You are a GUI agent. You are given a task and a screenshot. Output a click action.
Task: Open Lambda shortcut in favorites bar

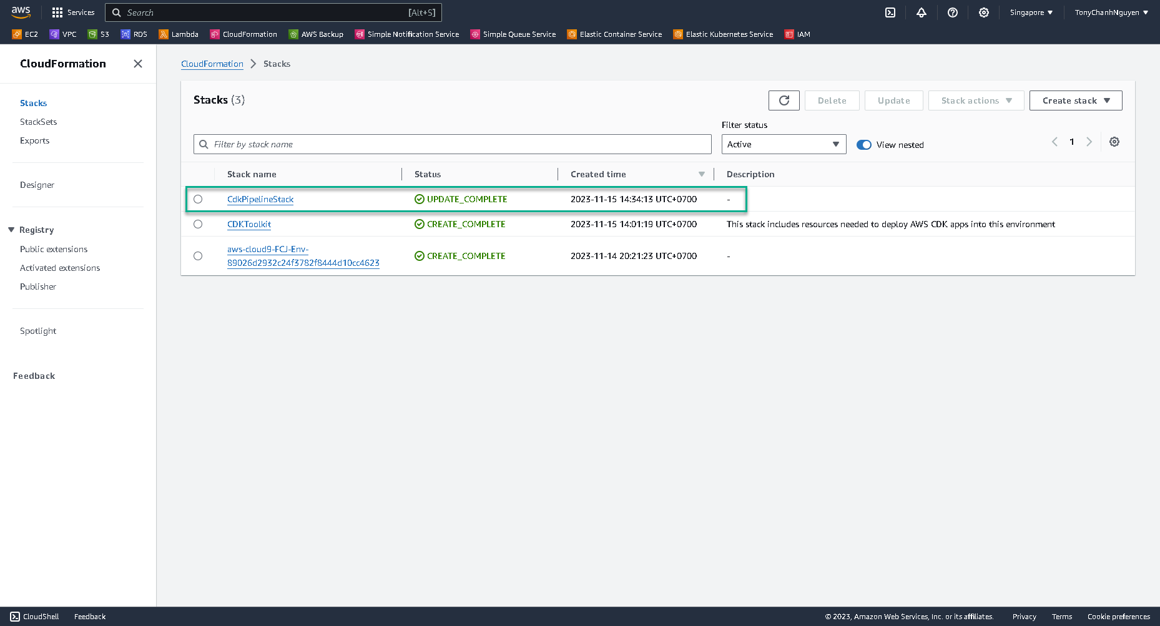click(179, 34)
